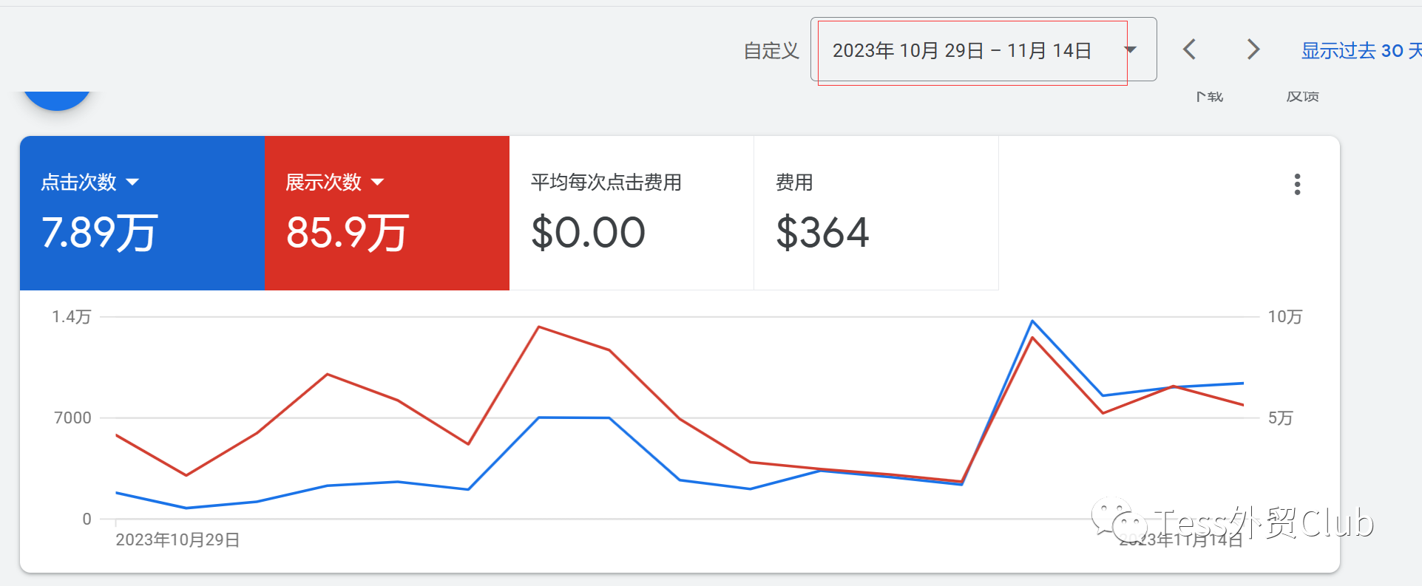Select the 平均每次点击费用 $0.00 card
The height and width of the screenshot is (586, 1422).
click(632, 213)
